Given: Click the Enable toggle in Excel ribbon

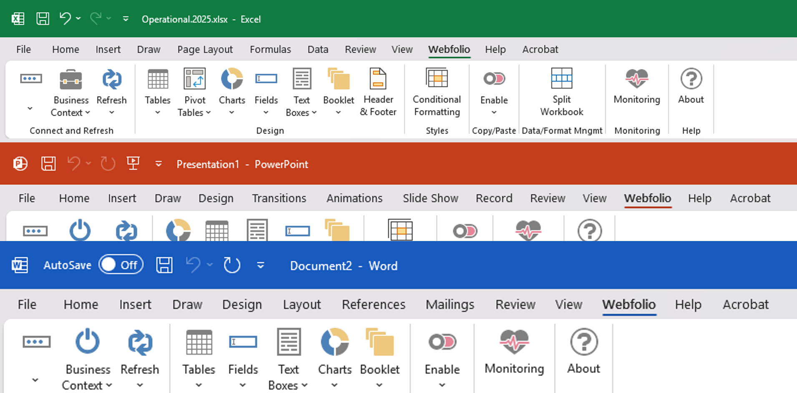Looking at the screenshot, I should coord(494,79).
